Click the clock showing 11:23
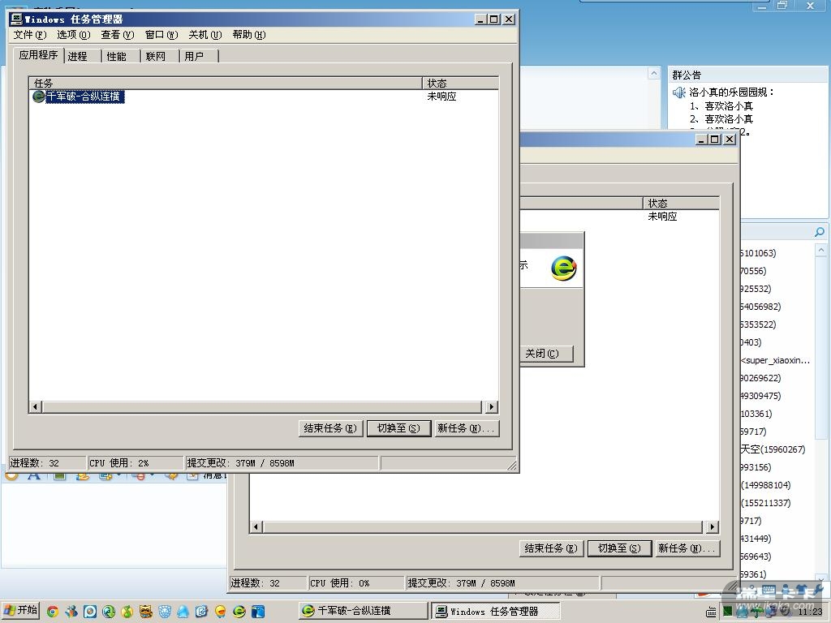Image resolution: width=831 pixels, height=623 pixels. point(810,612)
